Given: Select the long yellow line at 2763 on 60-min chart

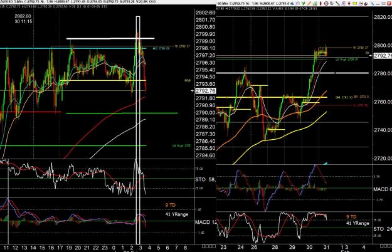Looking at the screenshot, I should (x=272, y=97).
